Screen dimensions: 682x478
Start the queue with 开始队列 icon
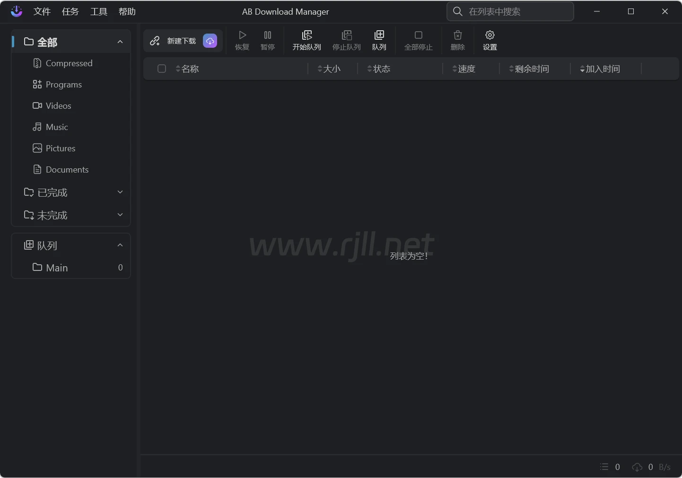point(307,35)
